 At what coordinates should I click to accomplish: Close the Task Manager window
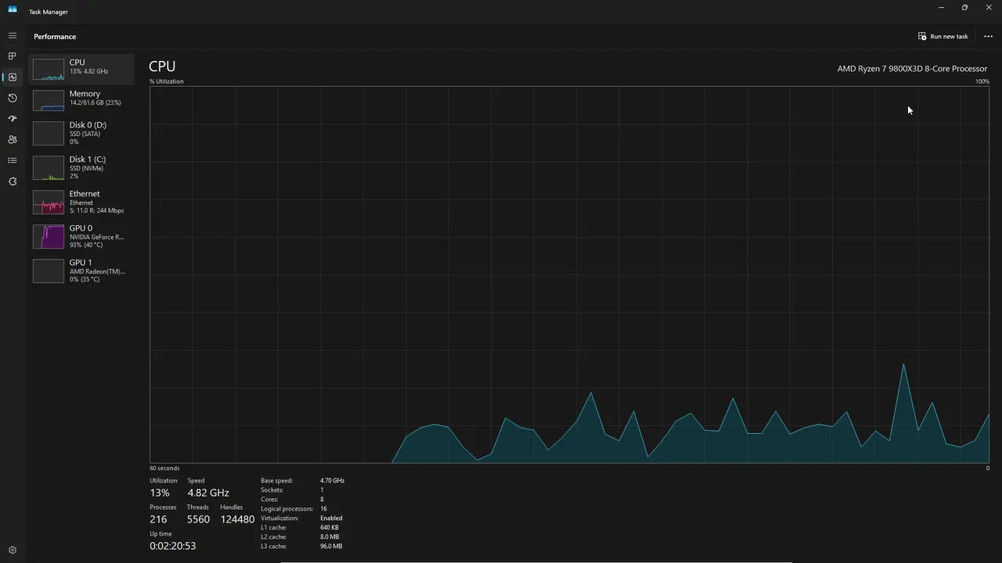click(989, 8)
